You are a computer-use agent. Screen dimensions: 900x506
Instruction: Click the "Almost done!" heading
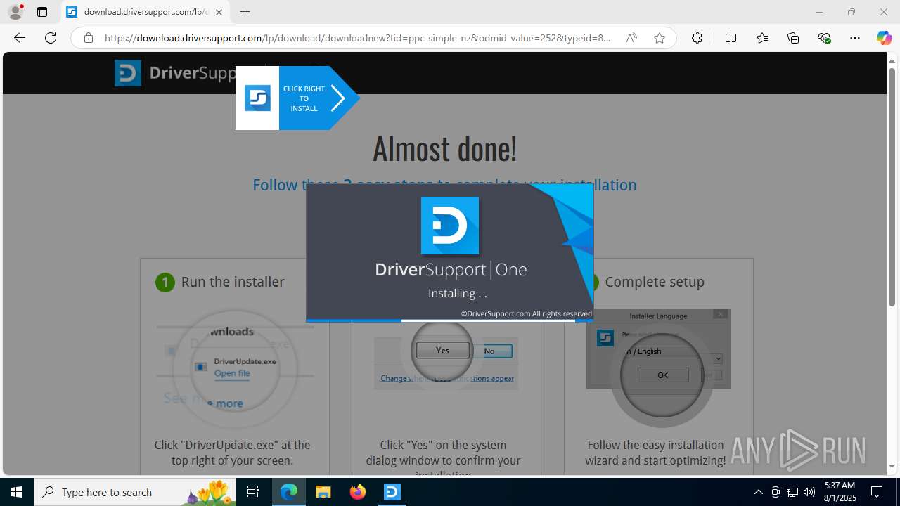pyautogui.click(x=444, y=148)
